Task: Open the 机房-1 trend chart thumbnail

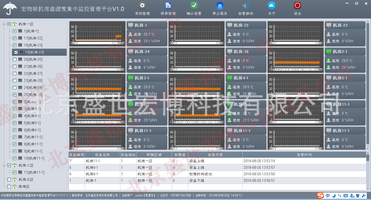Action: click(97, 34)
